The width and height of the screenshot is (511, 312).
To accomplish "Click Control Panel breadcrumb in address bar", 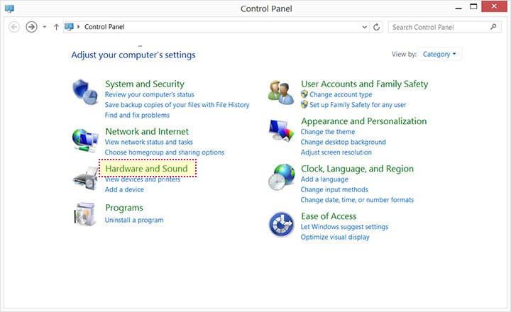I will pos(105,27).
